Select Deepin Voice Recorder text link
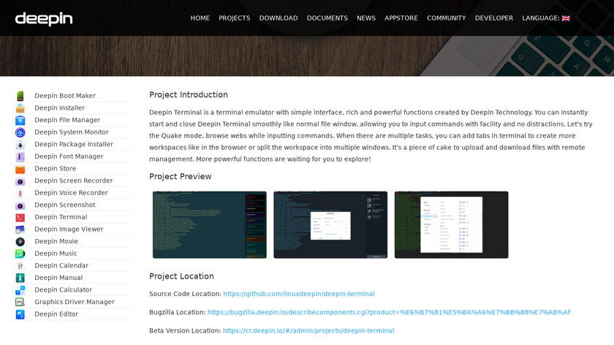 [x=71, y=193]
